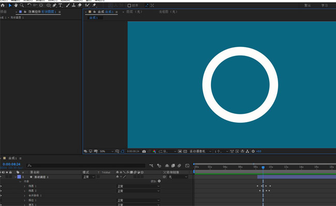336x206 pixels.
Task: Select the Pen tool
Action: coord(54,5)
